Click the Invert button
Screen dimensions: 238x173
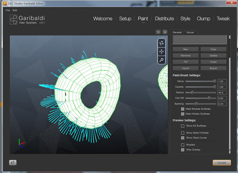coord(213,62)
